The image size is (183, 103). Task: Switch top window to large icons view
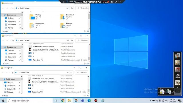[88, 31]
